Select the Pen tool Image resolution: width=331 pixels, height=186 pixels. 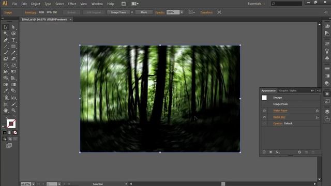[6, 40]
